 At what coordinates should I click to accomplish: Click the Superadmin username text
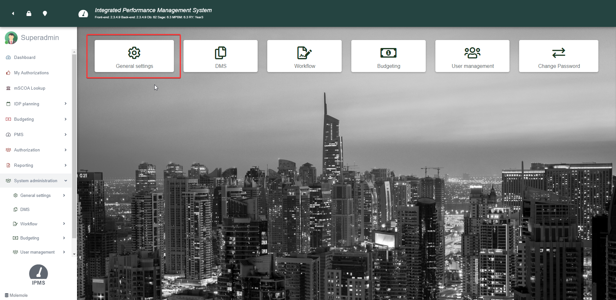click(40, 38)
